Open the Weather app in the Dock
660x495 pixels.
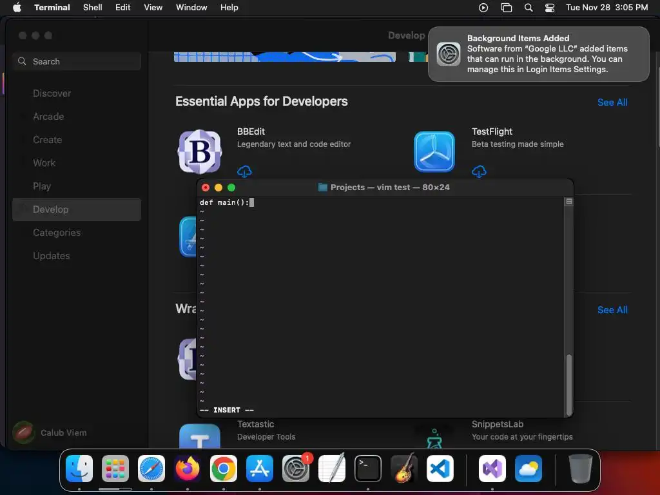529,469
